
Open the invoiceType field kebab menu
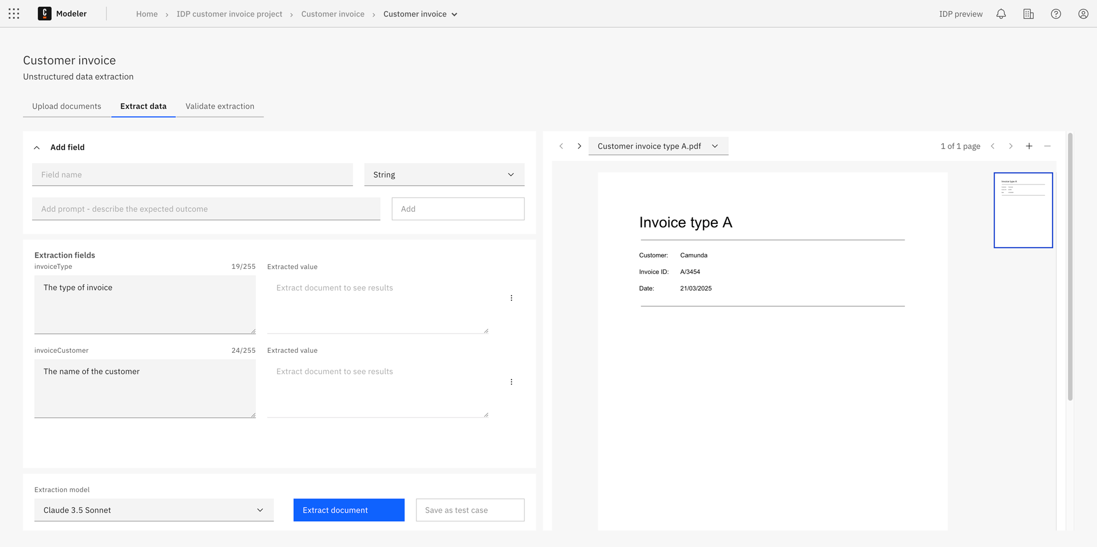coord(511,297)
